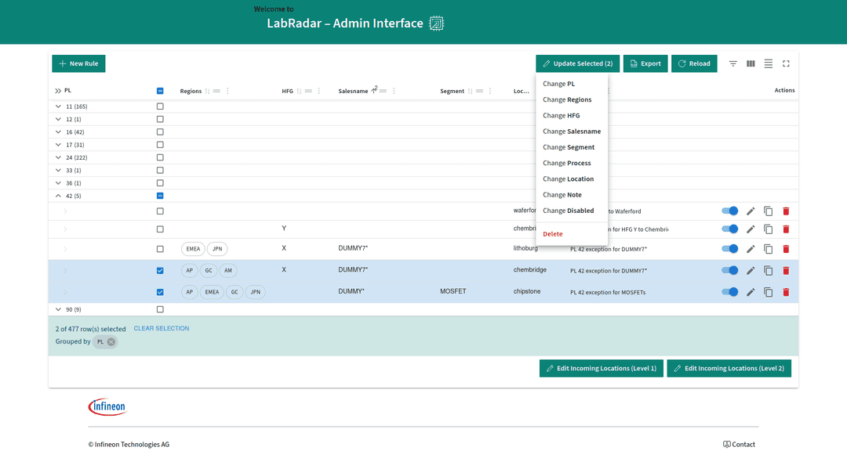847x476 pixels.
Task: Clear the row selection
Action: point(162,328)
